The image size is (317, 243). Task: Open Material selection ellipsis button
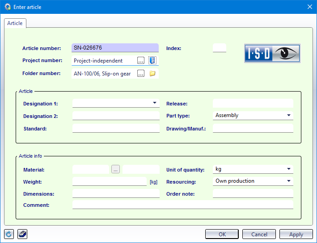(116, 169)
